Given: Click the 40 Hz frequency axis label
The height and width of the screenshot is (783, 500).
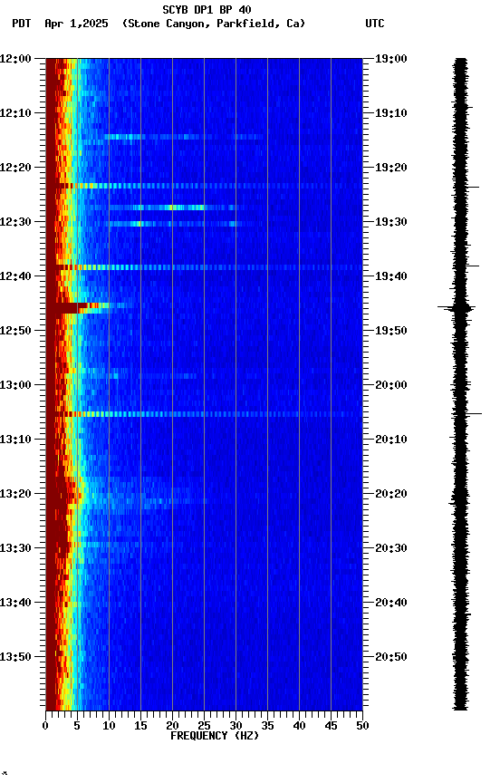Looking at the screenshot, I should click(x=299, y=726).
